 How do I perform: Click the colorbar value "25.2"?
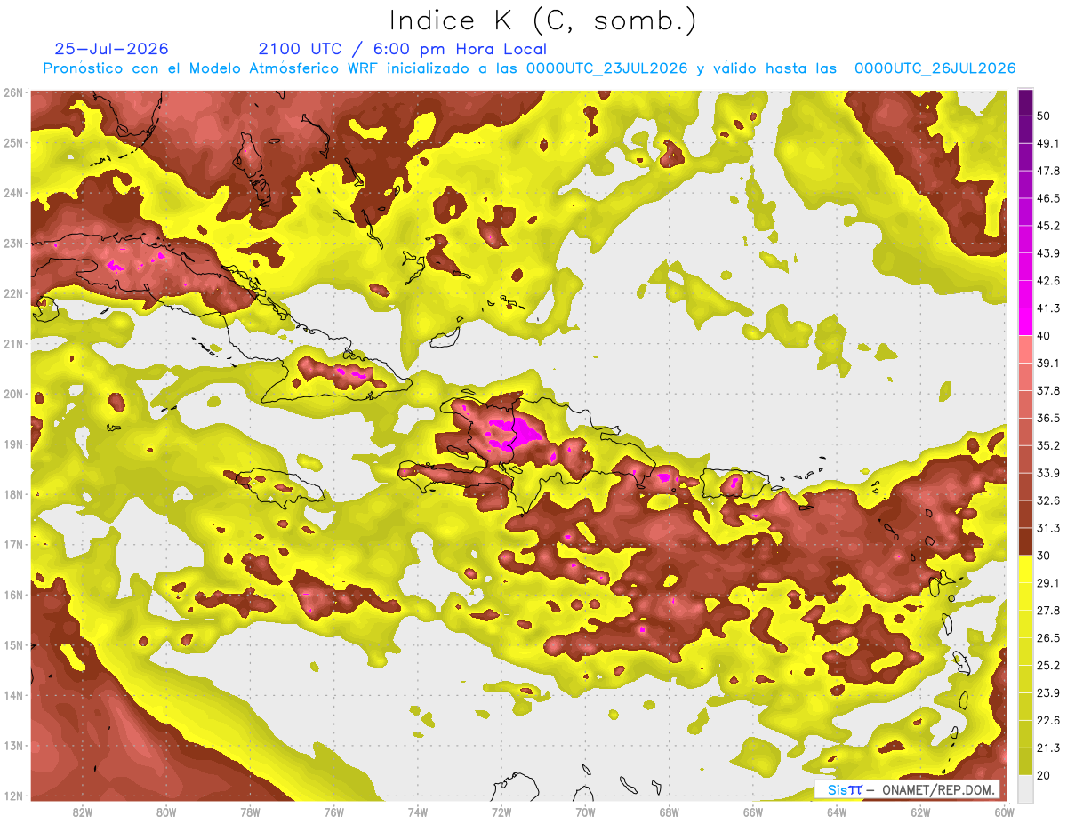1048,666
